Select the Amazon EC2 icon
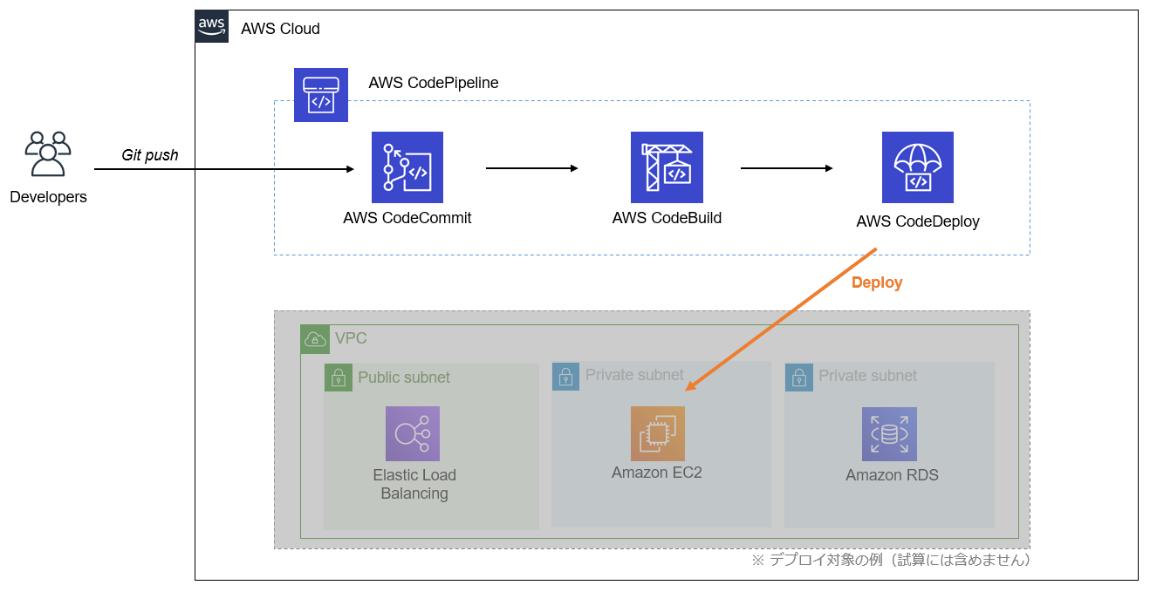The image size is (1150, 592). click(x=657, y=433)
